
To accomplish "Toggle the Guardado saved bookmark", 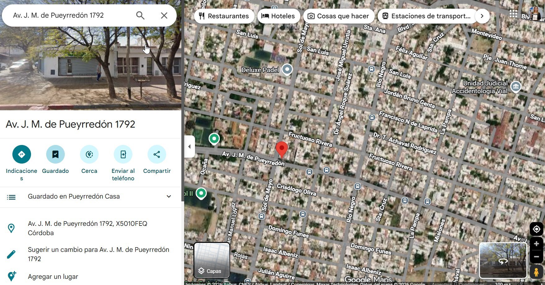I will click(55, 154).
